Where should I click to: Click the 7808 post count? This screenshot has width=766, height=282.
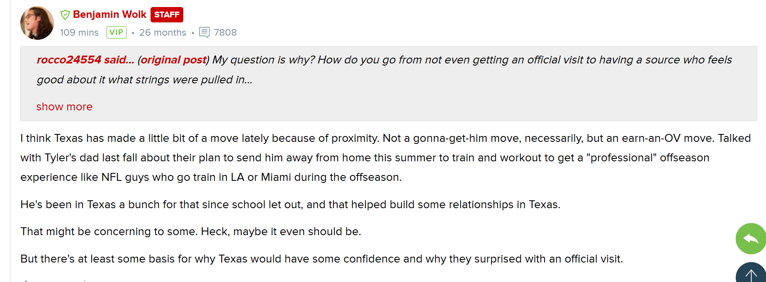point(225,32)
